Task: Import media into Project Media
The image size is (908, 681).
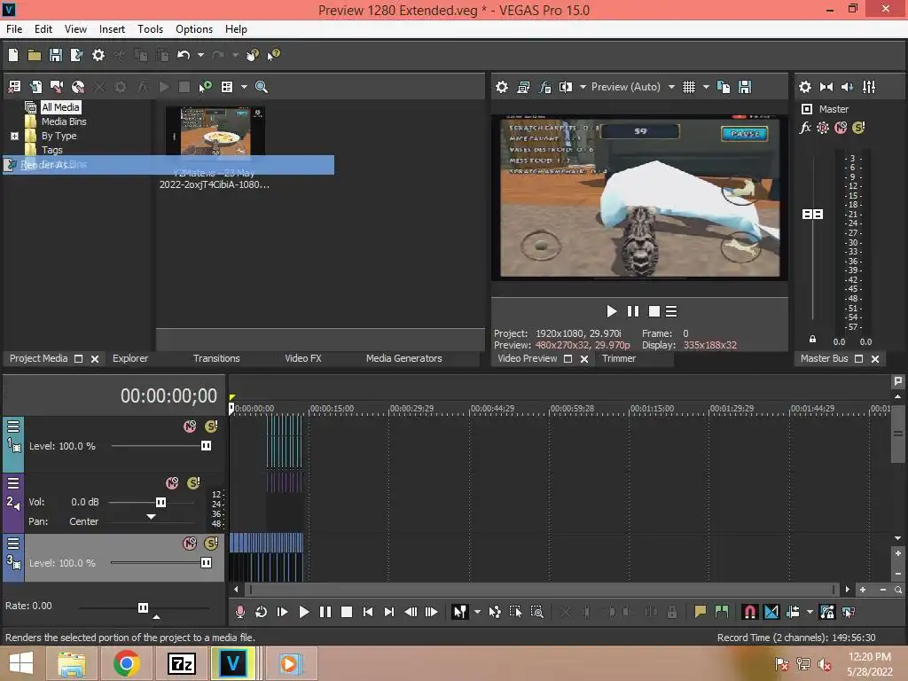Action: click(35, 87)
